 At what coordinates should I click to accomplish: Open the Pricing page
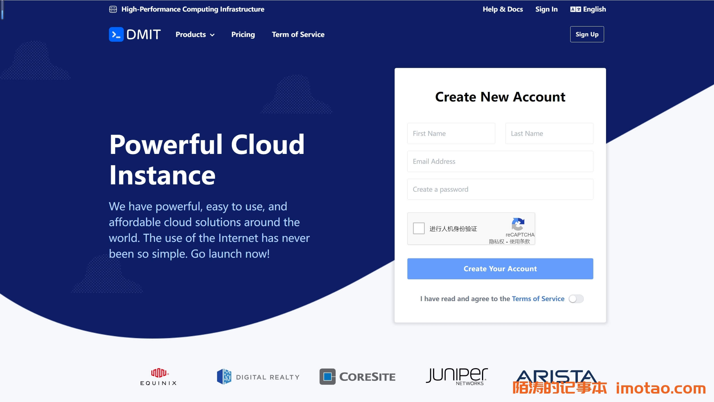tap(243, 34)
